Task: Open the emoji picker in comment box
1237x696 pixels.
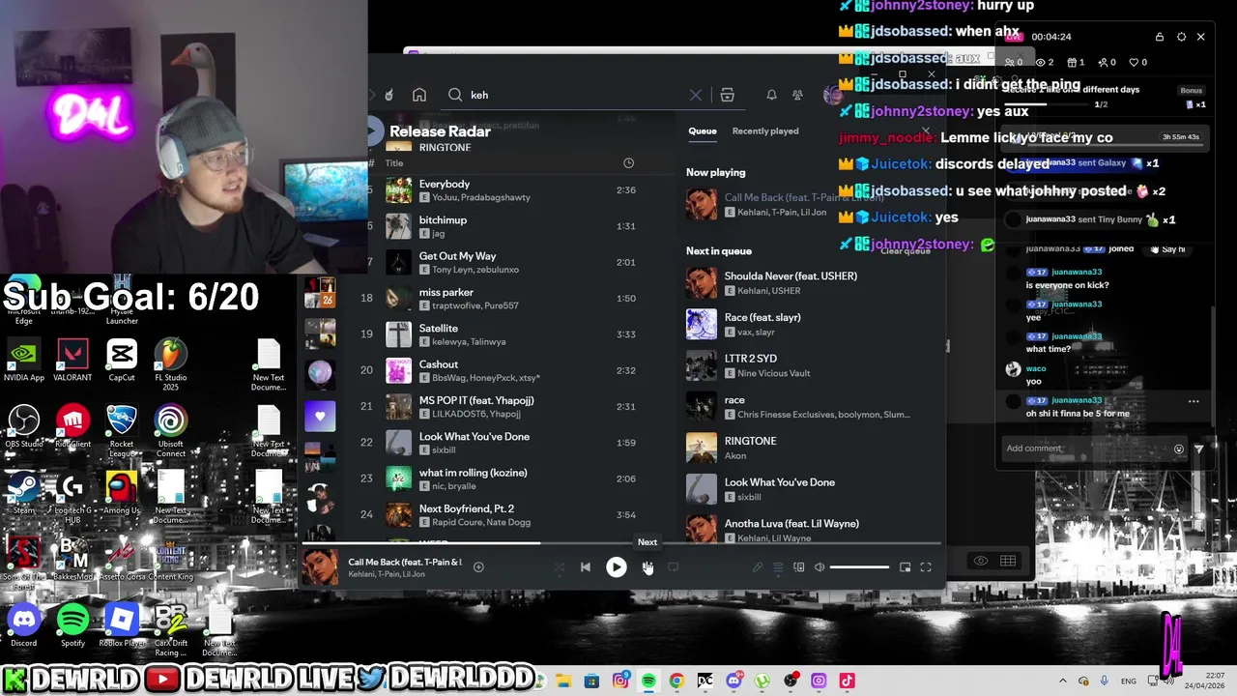Action: click(1178, 449)
